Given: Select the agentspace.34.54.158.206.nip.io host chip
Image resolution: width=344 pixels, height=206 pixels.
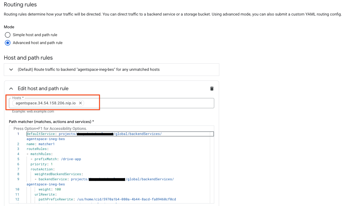Looking at the screenshot, I should tap(45, 103).
